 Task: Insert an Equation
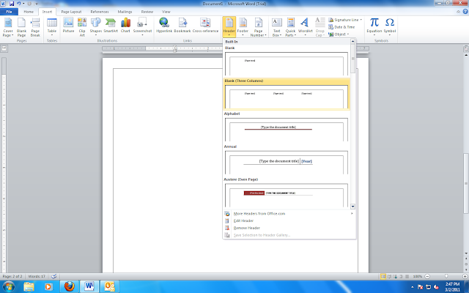click(374, 27)
